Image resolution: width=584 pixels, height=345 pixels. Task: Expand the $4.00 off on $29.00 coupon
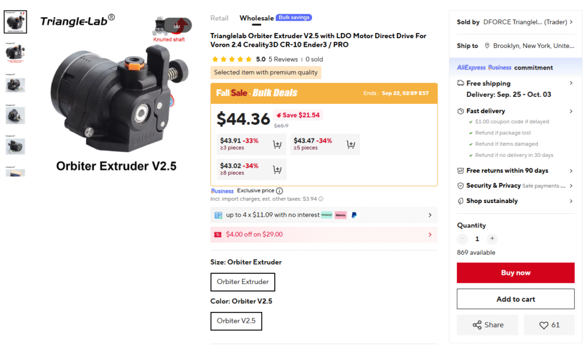tap(430, 234)
